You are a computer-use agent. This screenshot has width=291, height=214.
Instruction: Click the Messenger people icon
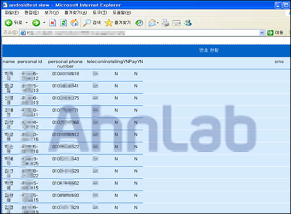tap(188, 23)
